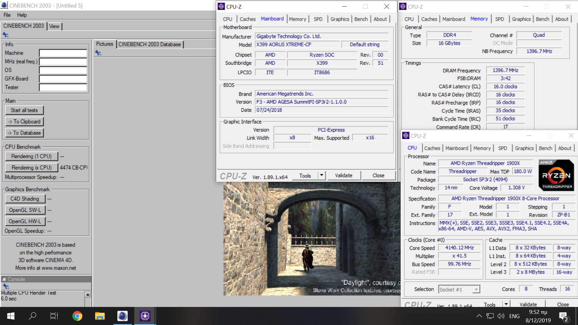Open Mainboard tab in CPU-Z CPU window

point(456,148)
